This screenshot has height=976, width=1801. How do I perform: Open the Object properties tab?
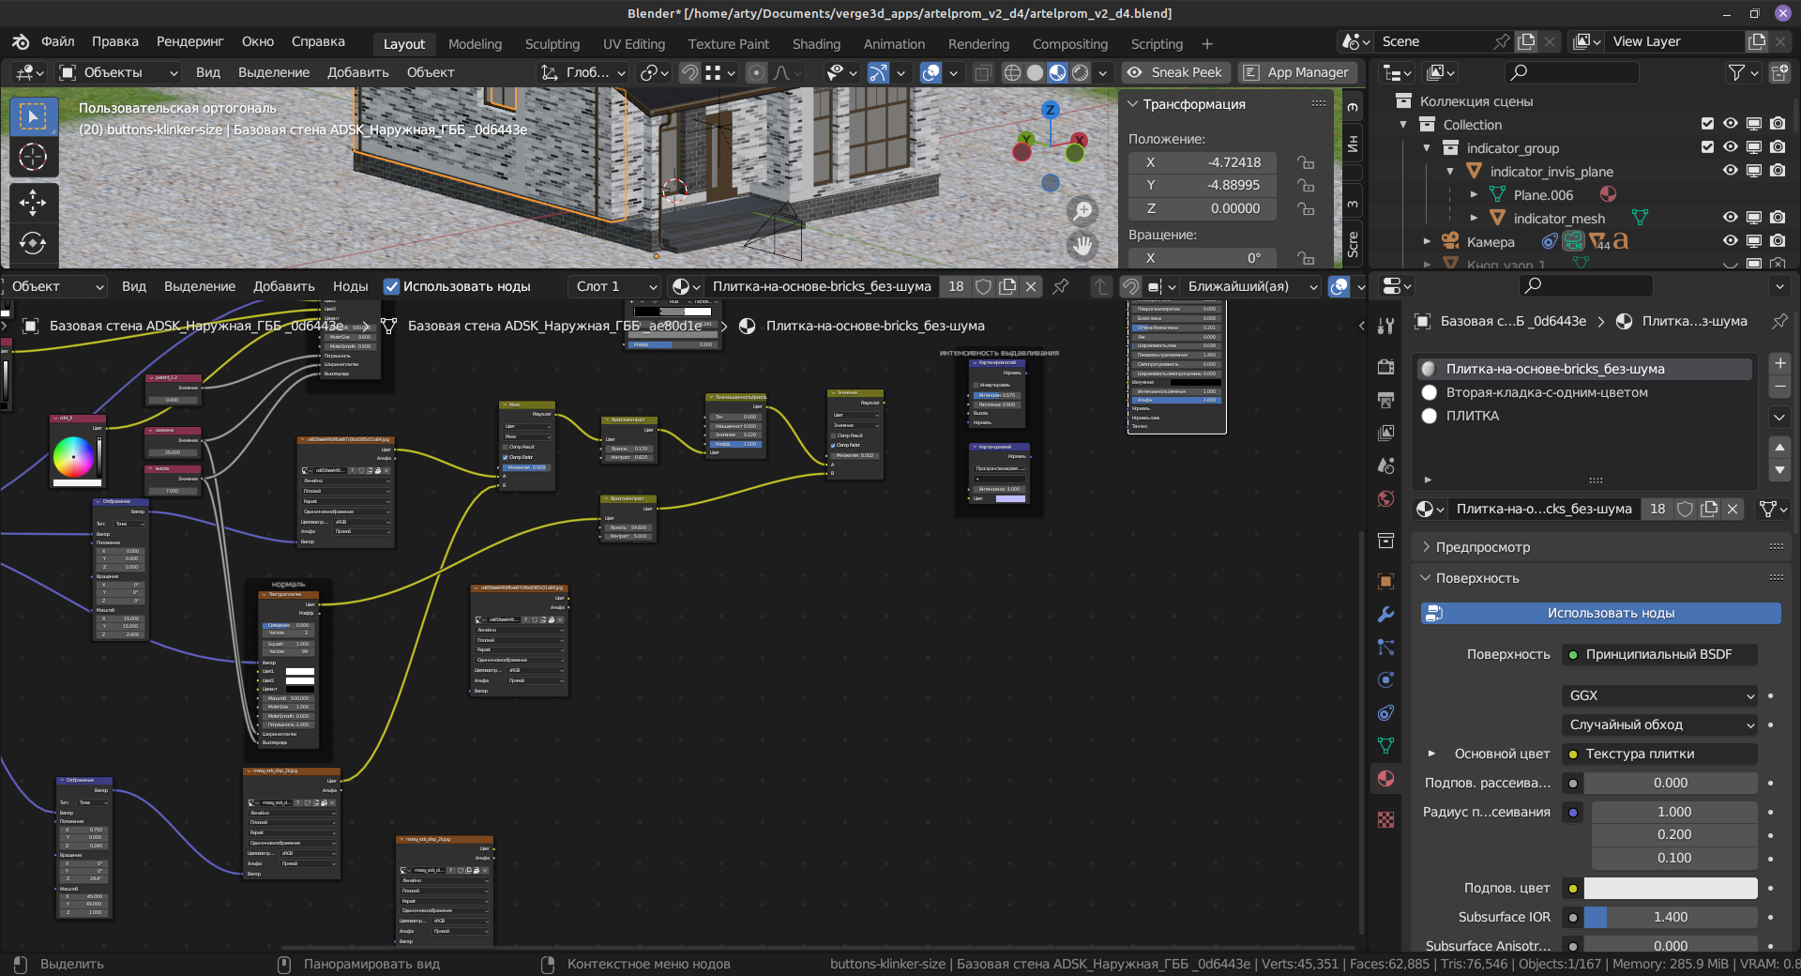point(1386,581)
